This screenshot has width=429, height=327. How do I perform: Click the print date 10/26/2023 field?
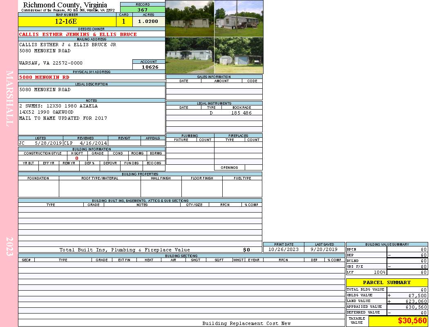pos(284,250)
